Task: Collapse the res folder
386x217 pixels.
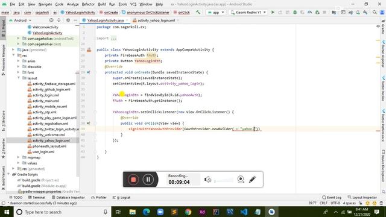Action: (x=13, y=55)
